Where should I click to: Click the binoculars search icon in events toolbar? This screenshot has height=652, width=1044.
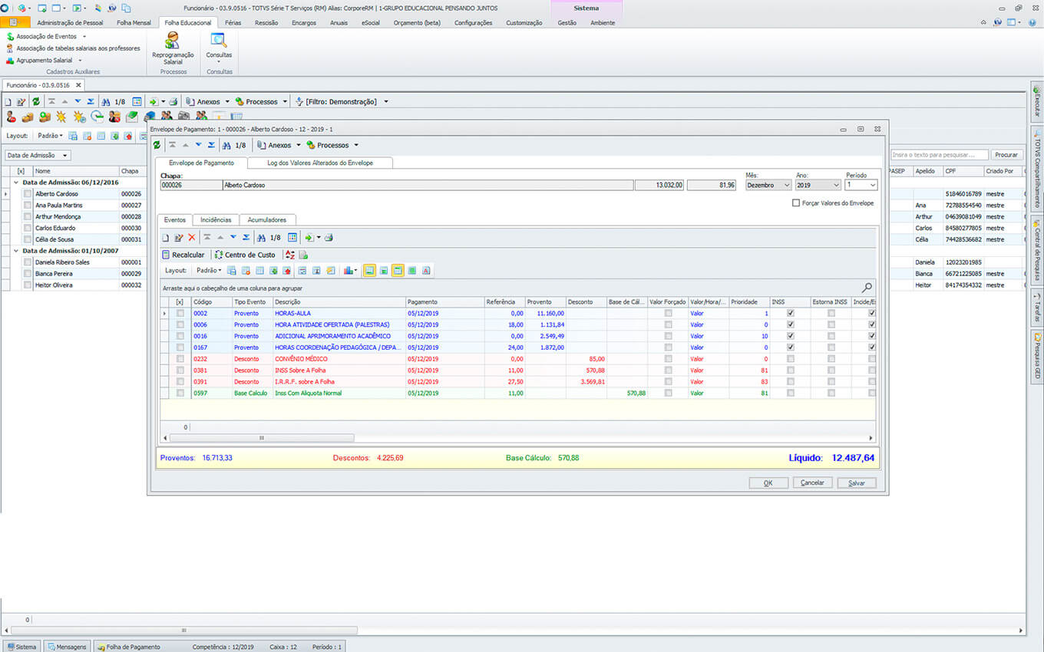click(x=262, y=238)
